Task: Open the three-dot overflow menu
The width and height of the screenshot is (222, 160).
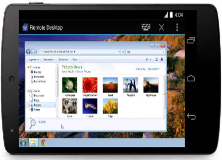Action: [177, 27]
